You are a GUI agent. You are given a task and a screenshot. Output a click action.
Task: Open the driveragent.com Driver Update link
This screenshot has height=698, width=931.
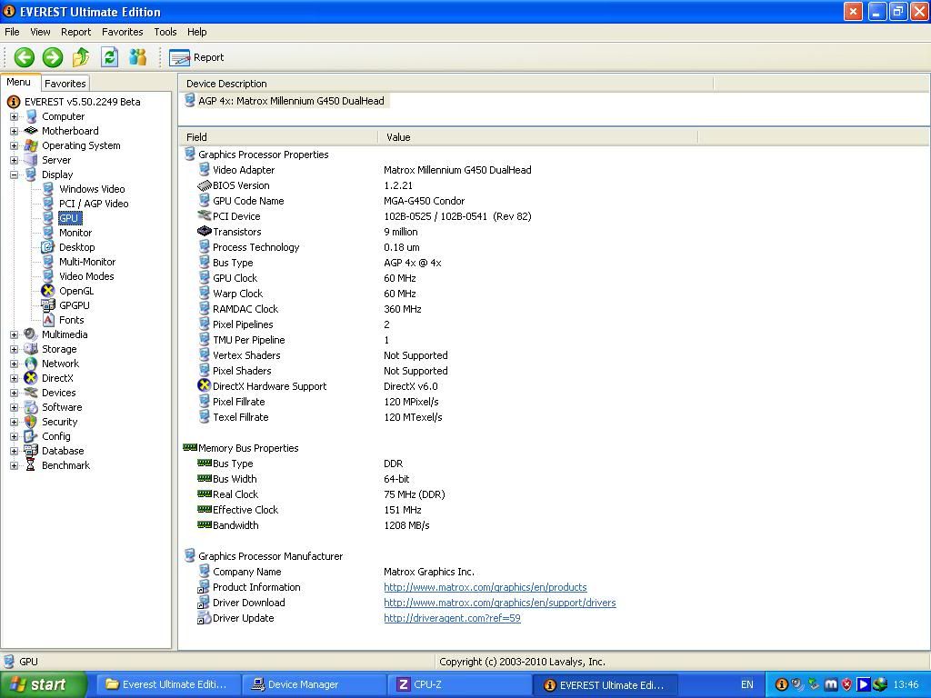(452, 618)
